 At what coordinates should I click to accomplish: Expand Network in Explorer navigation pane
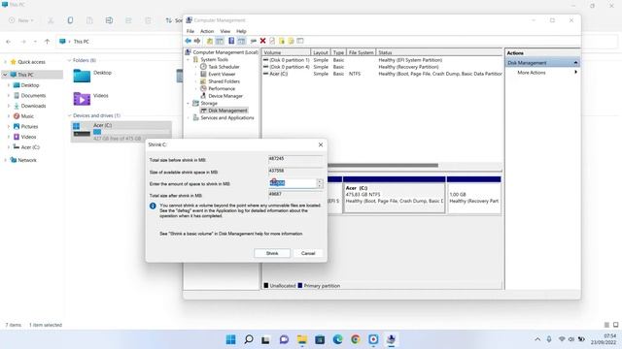[x=5, y=160]
